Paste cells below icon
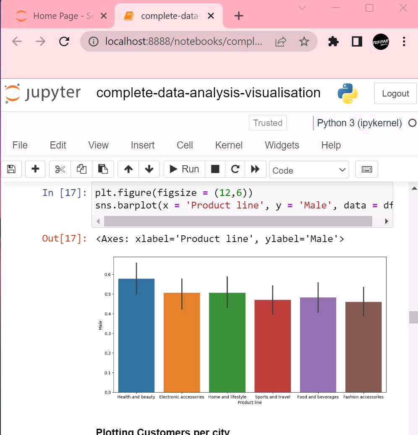 click(103, 169)
